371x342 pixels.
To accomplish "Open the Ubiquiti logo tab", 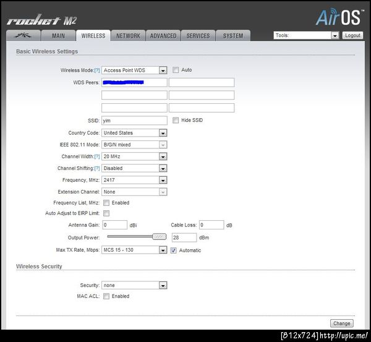I will (x=23, y=35).
